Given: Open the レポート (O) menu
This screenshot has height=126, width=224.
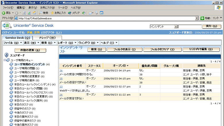Looking at the screenshot, I should click(x=66, y=43).
